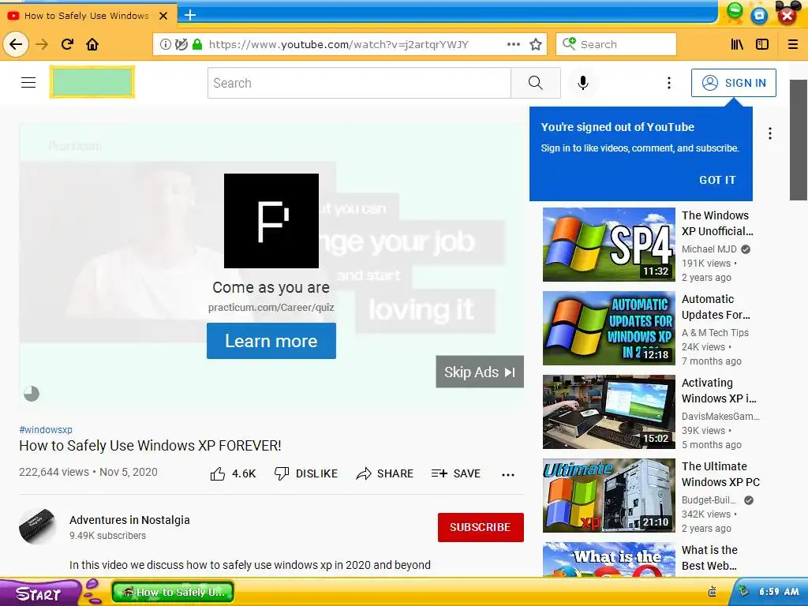Screen dimensions: 808x606
Task: Open the Activating Windows XP video thumbnail
Action: pos(608,412)
